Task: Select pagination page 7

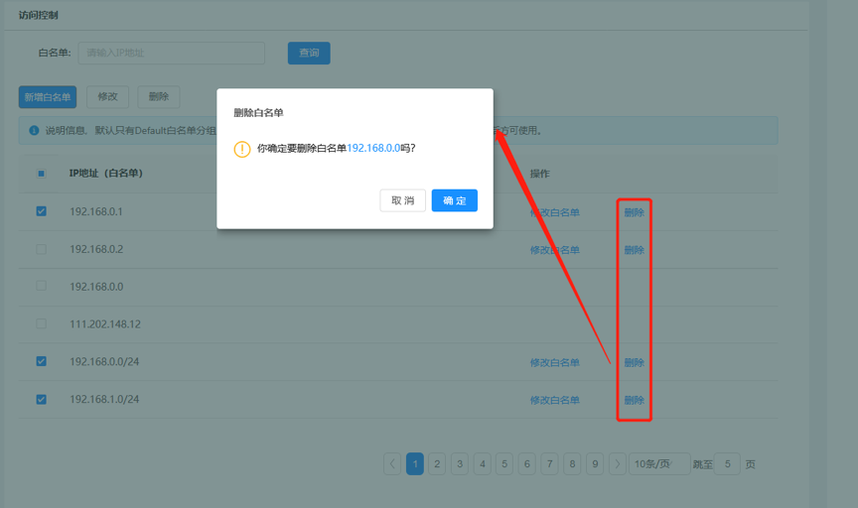Action: [549, 464]
